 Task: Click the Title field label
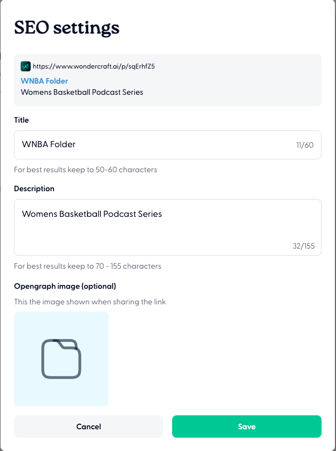tap(21, 120)
